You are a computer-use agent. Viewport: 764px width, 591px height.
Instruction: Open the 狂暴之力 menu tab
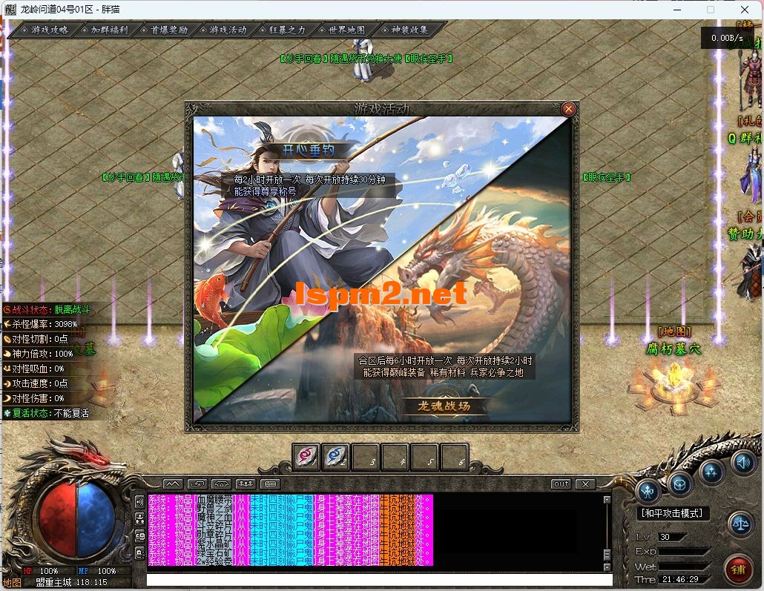(x=283, y=30)
